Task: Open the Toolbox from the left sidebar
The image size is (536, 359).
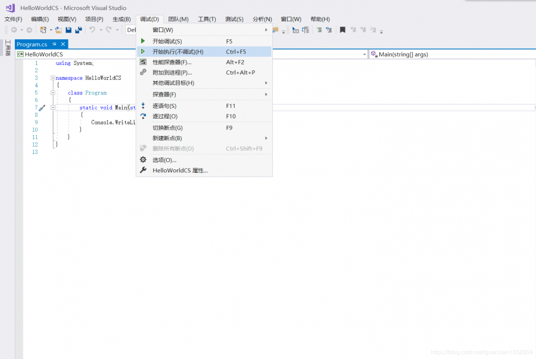Action: click(7, 48)
